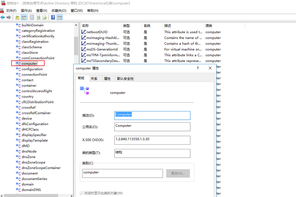Click the 名称 column header
Image resolution: width=296 pixels, height=197 pixels.
pos(85,26)
